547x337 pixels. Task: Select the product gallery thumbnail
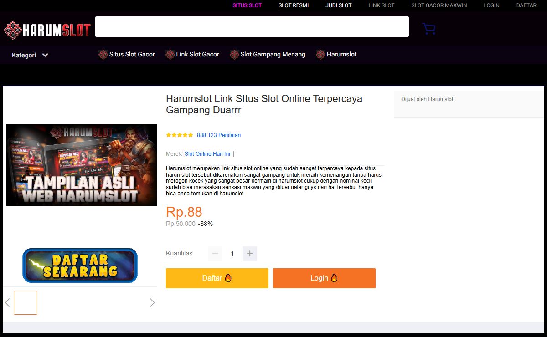pyautogui.click(x=26, y=303)
